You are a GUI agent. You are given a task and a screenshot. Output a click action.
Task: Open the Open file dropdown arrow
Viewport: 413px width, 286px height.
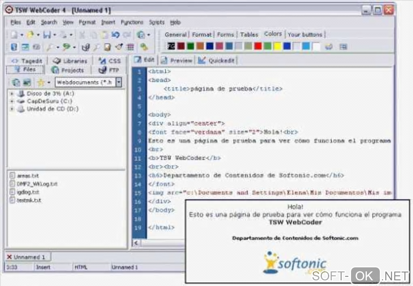coord(38,35)
